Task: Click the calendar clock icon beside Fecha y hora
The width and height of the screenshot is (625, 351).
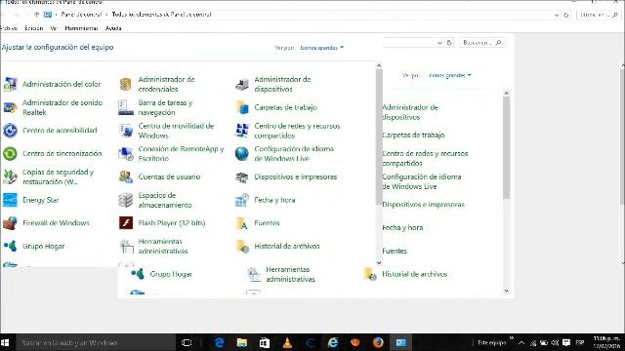Action: [242, 200]
